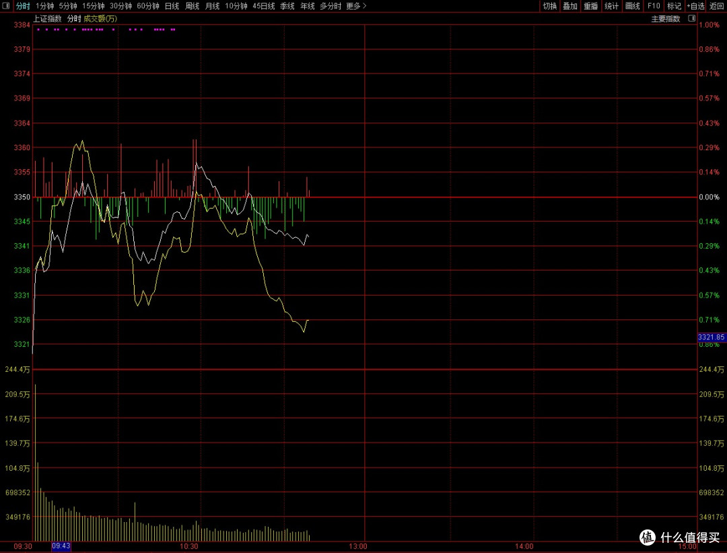
Task: Click the 叠加 overlay button
Action: (x=570, y=6)
